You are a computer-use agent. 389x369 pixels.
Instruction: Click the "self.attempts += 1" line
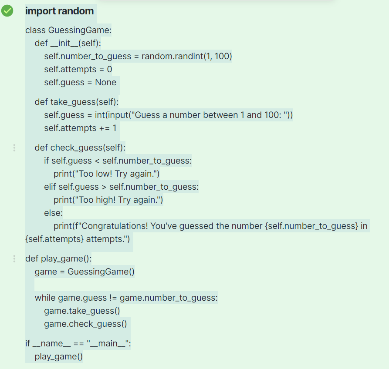coord(80,128)
